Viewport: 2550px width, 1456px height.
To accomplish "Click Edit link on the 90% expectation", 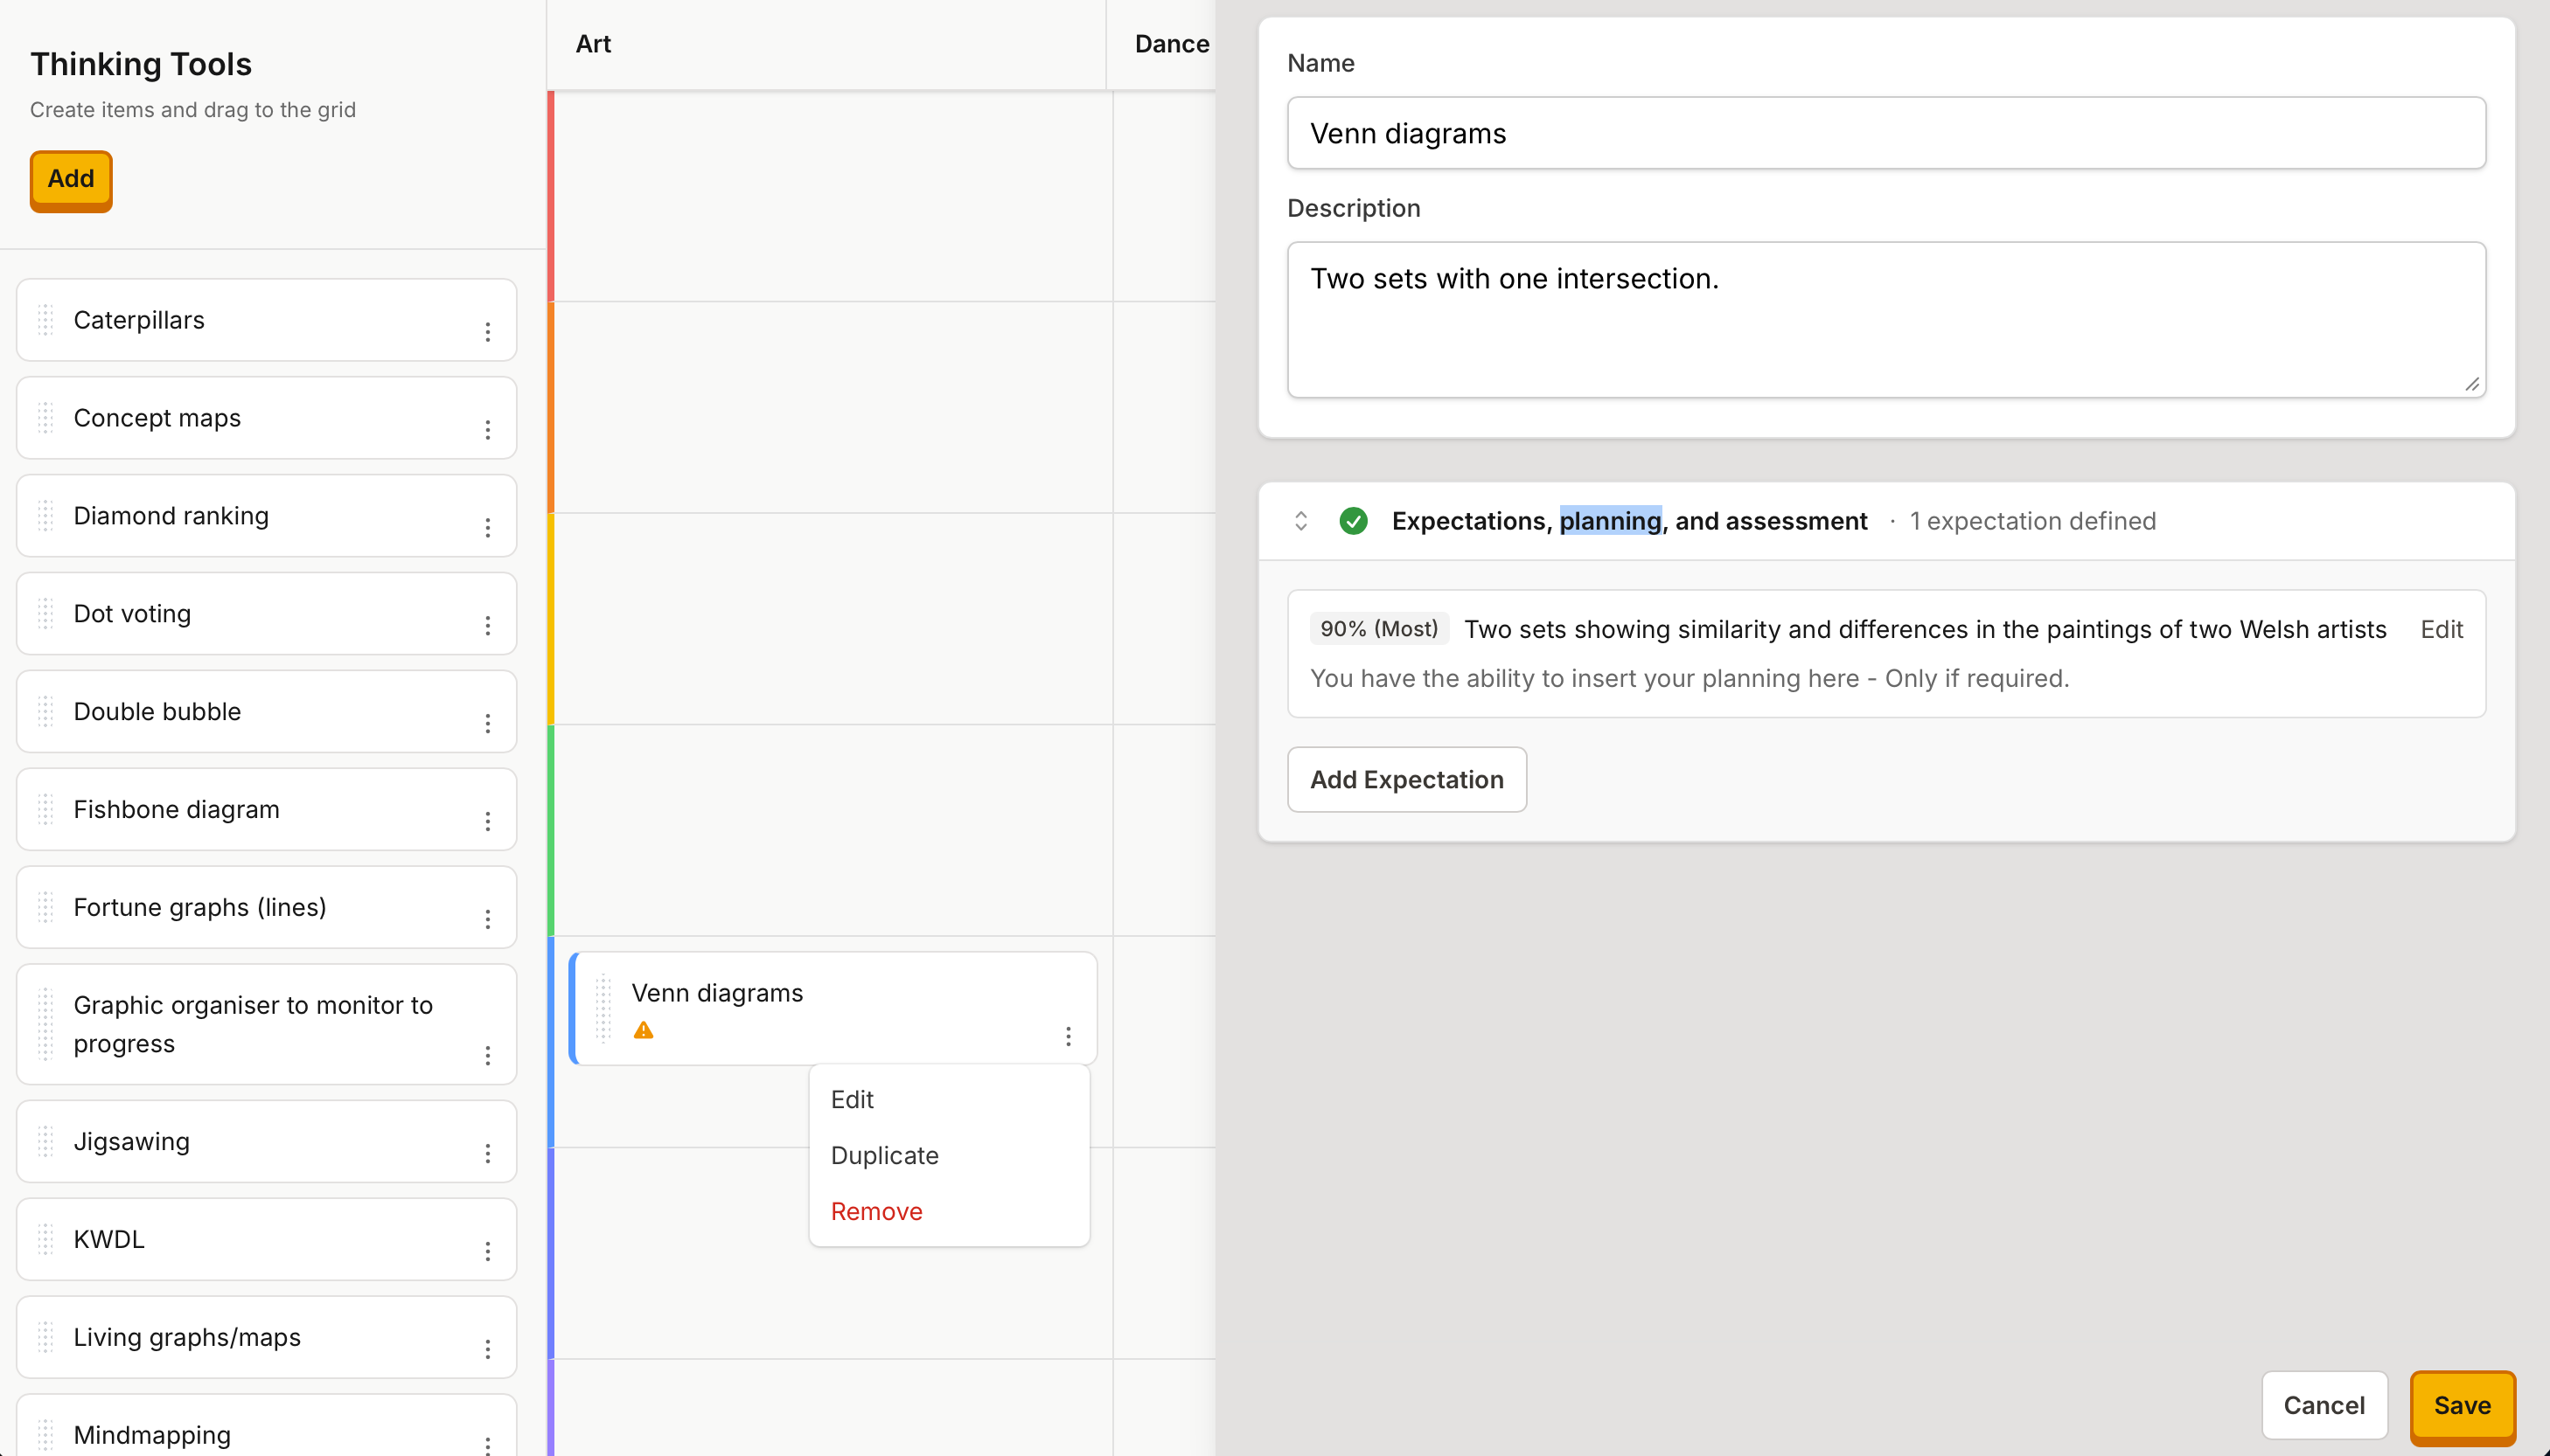I will (x=2441, y=629).
